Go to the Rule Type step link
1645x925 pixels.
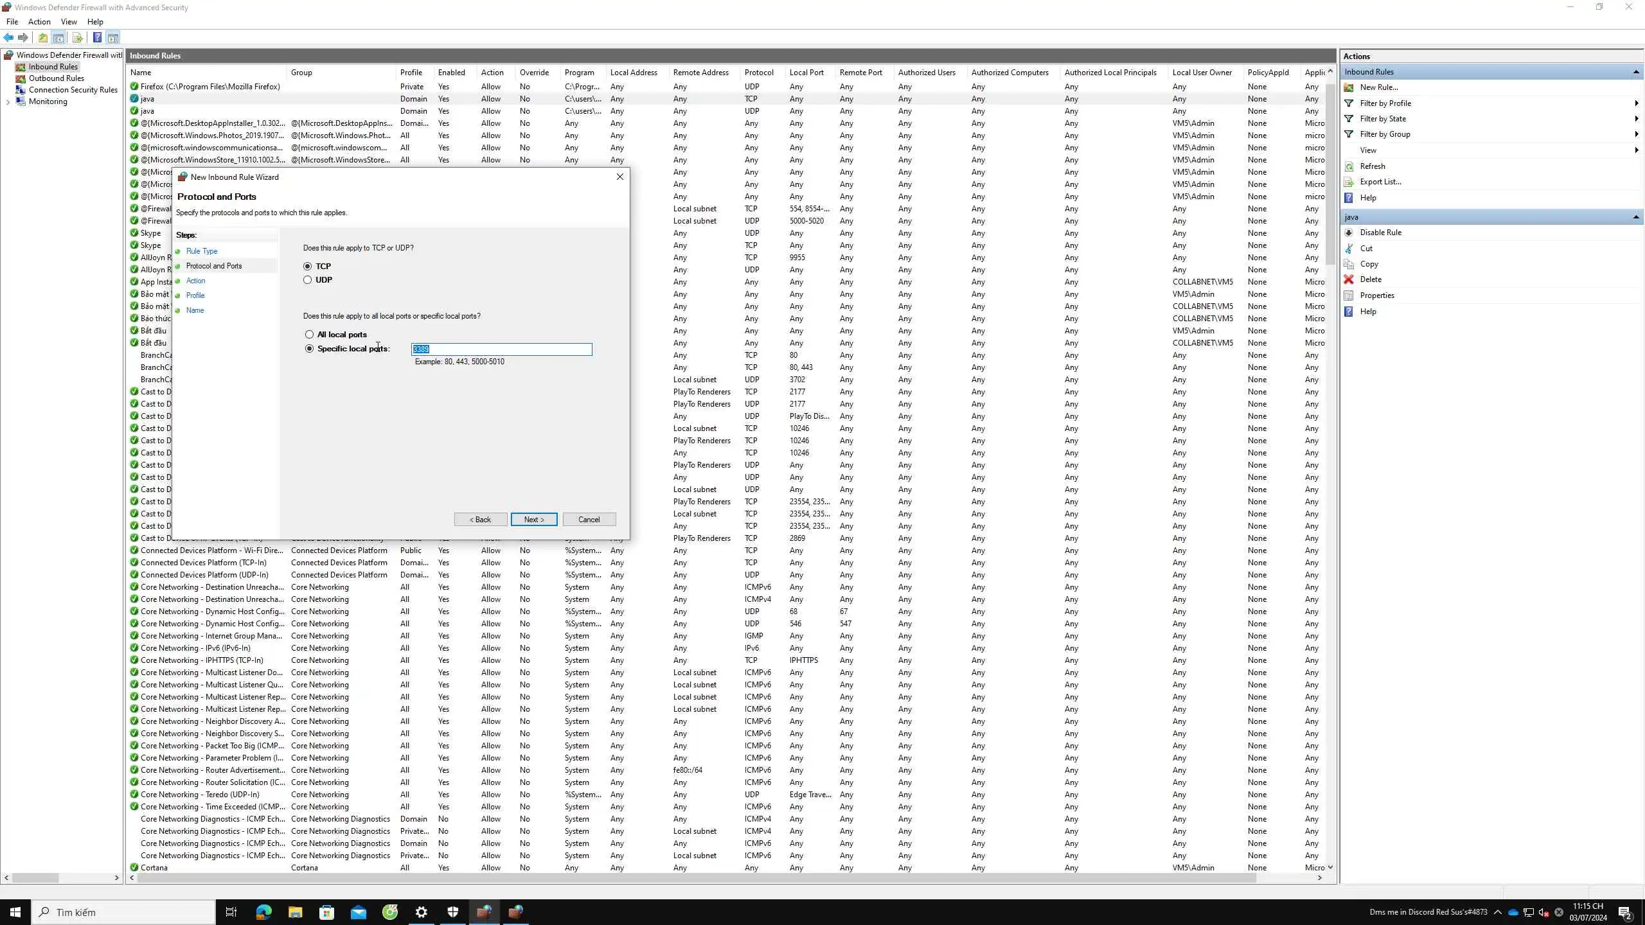pyautogui.click(x=202, y=251)
